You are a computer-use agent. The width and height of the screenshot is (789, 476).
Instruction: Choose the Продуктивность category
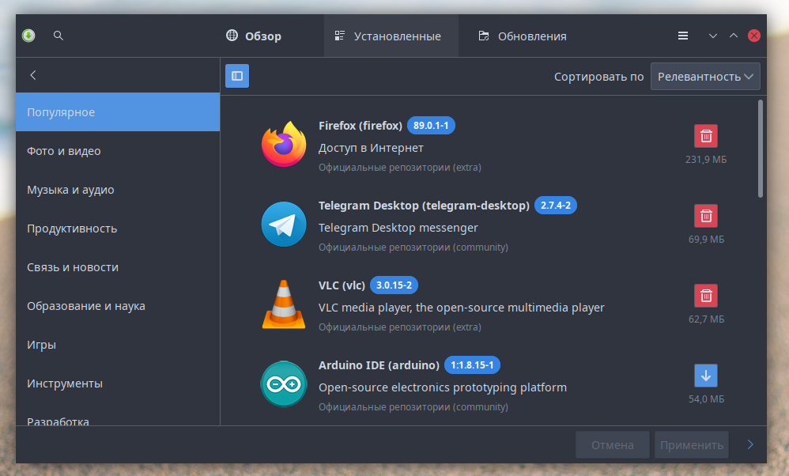(x=118, y=229)
